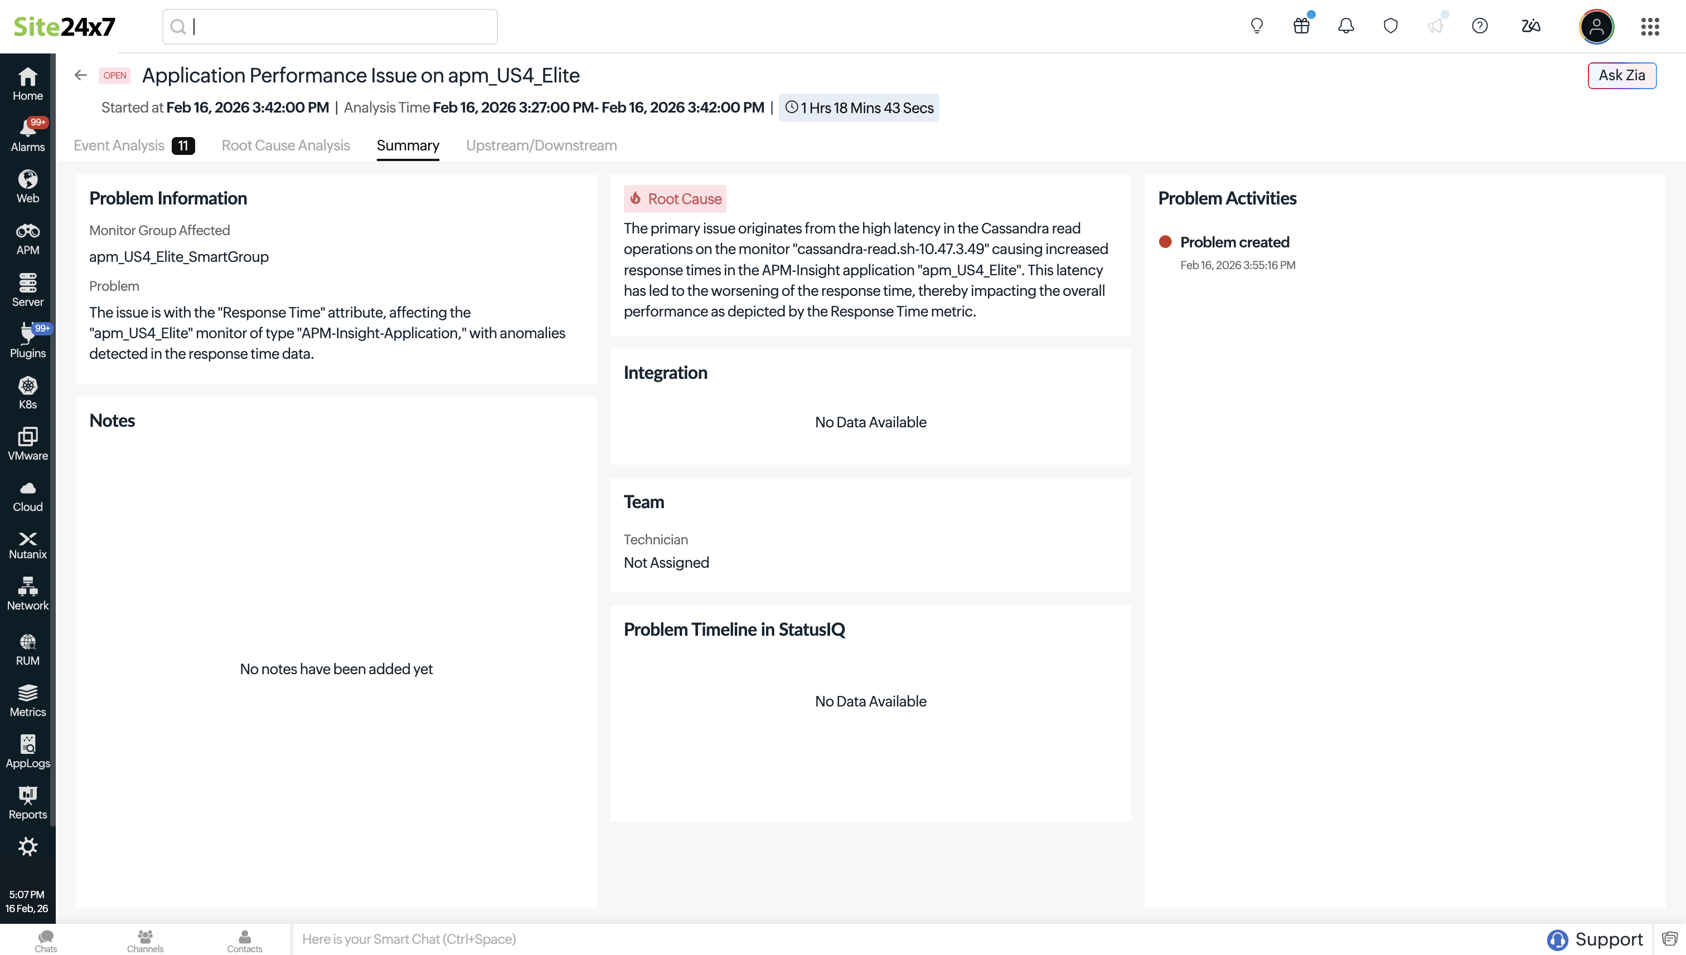
Task: Click the help question mark icon
Action: tap(1479, 26)
